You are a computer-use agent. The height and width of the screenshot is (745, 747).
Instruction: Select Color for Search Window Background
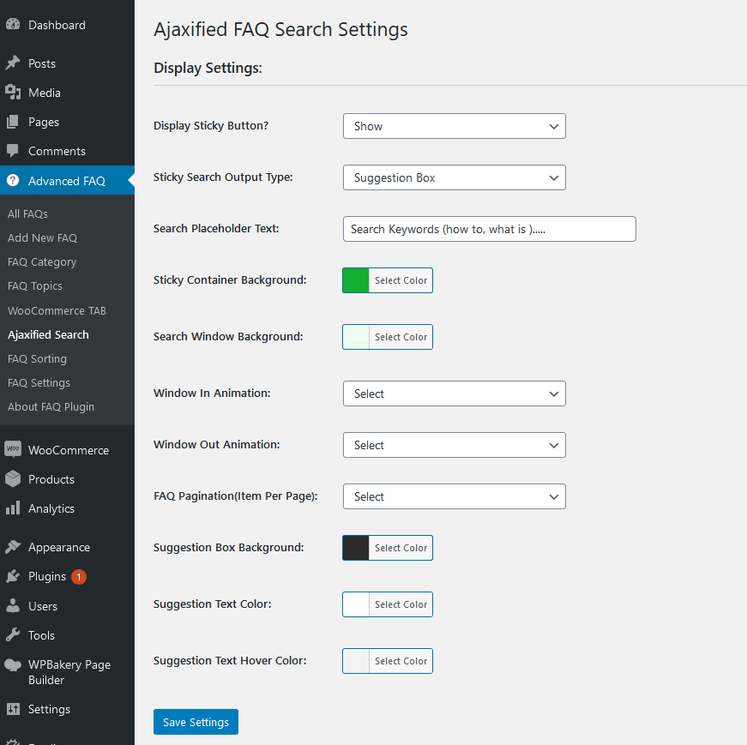(x=401, y=337)
